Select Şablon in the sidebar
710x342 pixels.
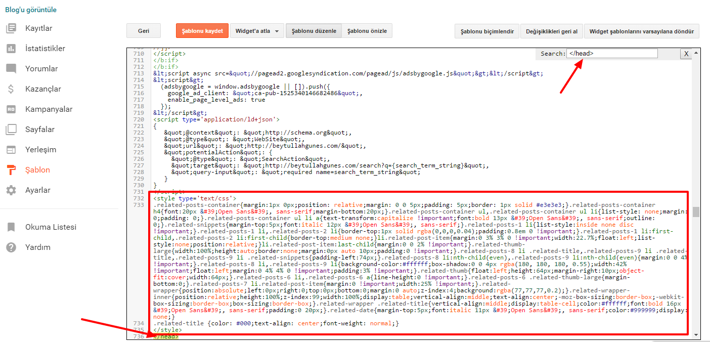[38, 170]
